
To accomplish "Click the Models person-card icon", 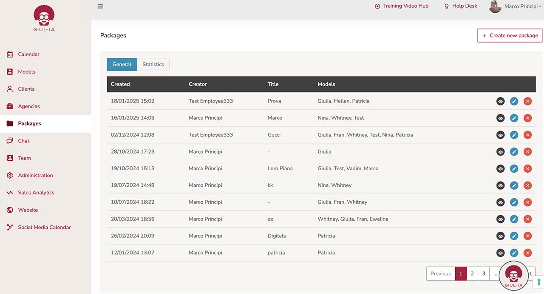I will click(10, 71).
